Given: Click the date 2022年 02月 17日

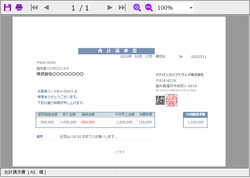Looking at the screenshot, I should pos(136,57).
